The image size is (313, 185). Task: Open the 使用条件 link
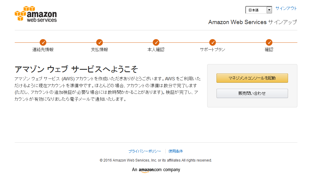176,151
